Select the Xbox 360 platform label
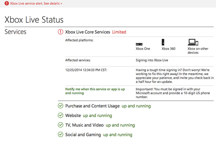Image resolution: width=216 pixels, height=142 pixels. 168,49
